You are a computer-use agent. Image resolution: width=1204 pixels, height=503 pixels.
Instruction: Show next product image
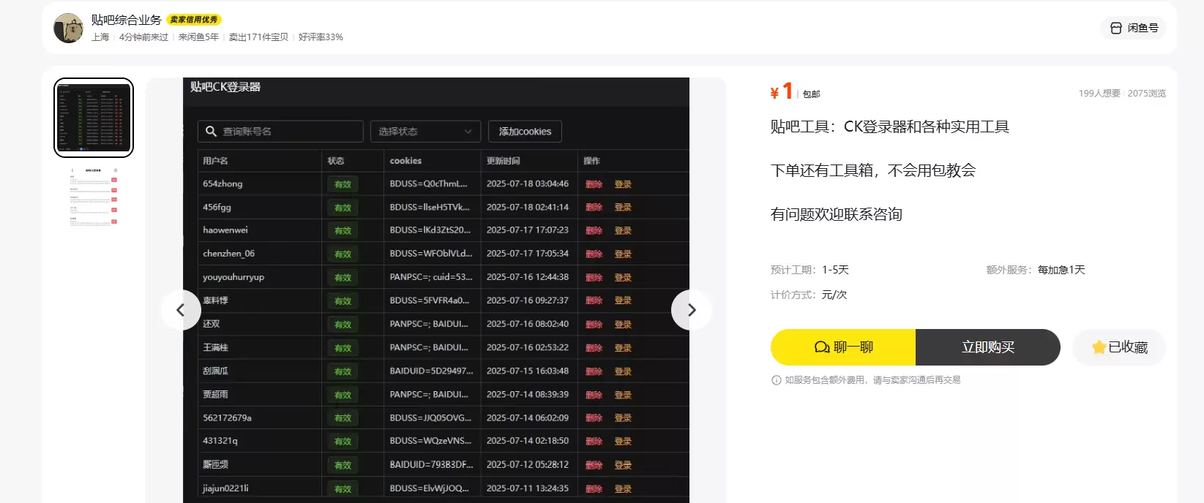692,310
